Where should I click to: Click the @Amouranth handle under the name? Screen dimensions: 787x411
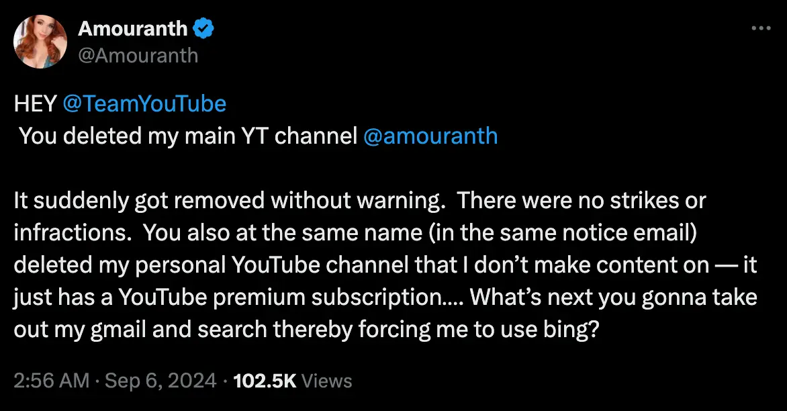coord(139,56)
